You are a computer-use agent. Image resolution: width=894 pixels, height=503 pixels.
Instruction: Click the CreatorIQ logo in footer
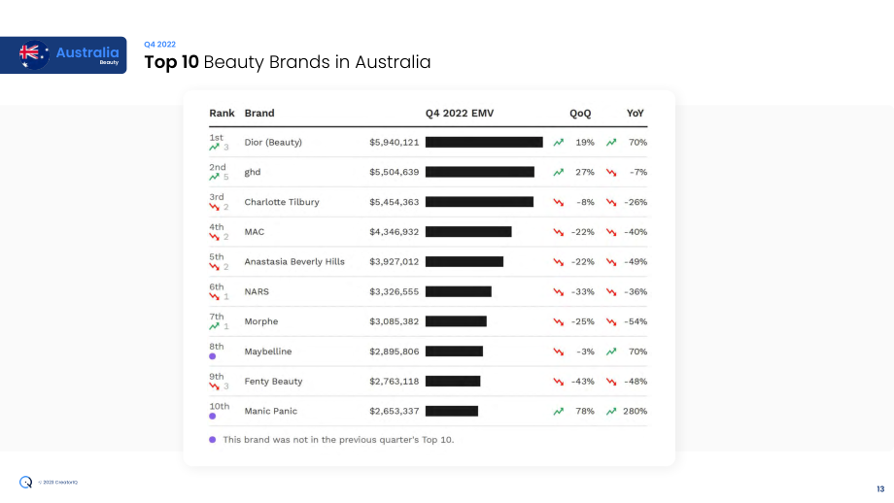pyautogui.click(x=25, y=483)
